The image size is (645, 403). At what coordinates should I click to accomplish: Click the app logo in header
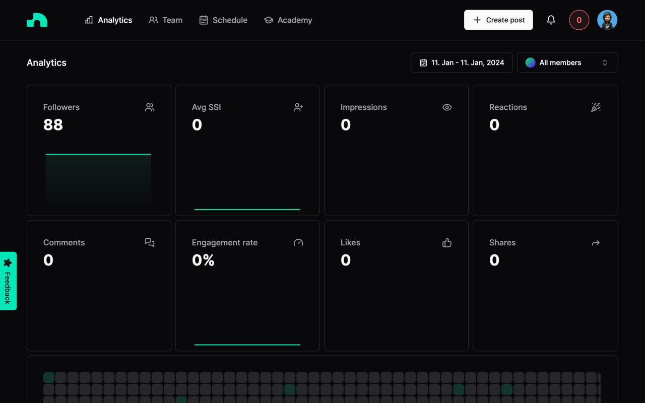[x=37, y=20]
